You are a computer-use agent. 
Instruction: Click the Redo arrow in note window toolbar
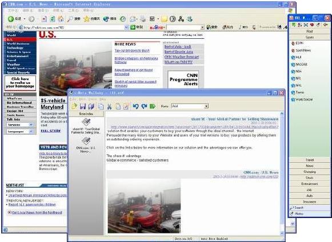tap(144, 106)
